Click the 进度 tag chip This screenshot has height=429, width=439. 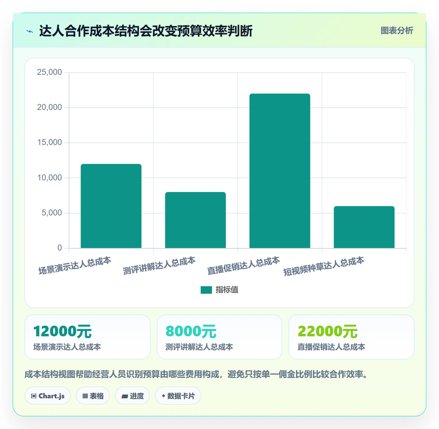point(132,396)
